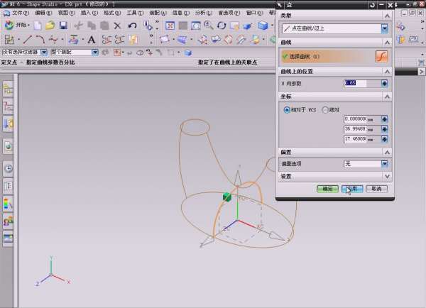Select the Text (A) tool

92,39
